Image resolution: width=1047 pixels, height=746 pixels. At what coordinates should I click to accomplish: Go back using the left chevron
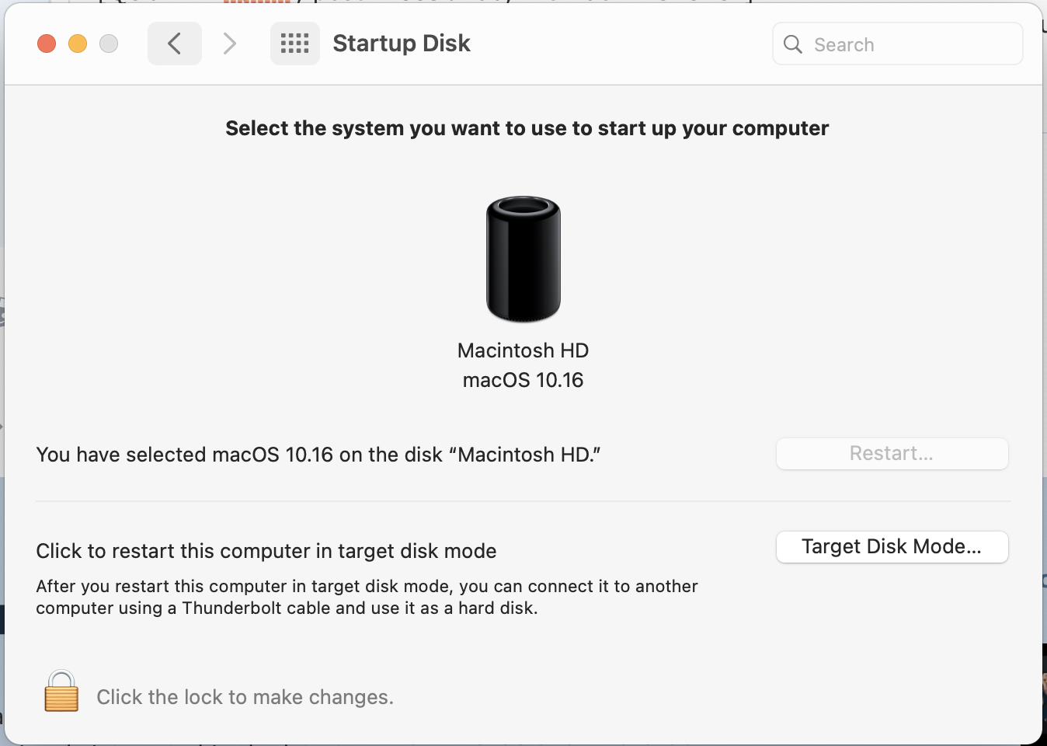point(175,44)
